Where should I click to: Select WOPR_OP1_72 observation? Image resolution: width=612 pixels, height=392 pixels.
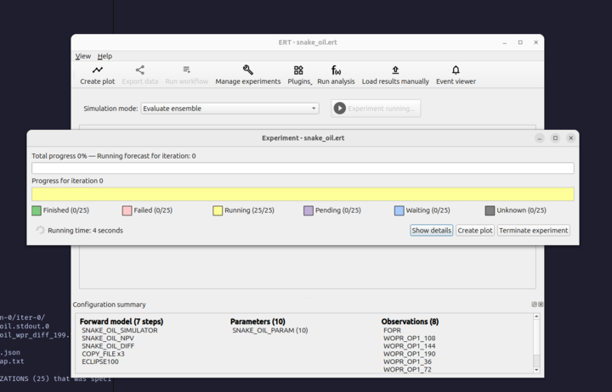(x=407, y=369)
